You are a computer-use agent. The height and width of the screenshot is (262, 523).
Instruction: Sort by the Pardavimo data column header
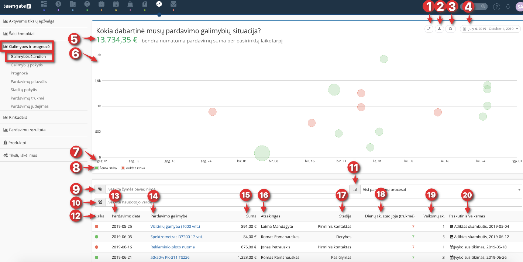coord(126,216)
